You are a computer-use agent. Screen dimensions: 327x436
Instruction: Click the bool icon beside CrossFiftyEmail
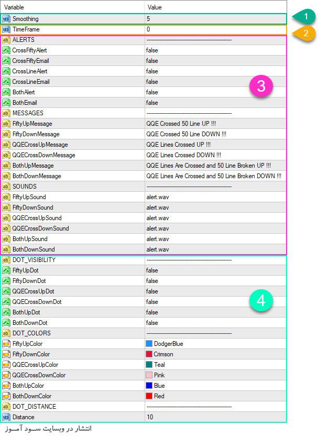click(x=6, y=61)
